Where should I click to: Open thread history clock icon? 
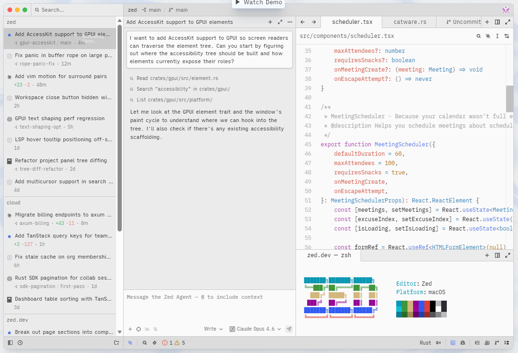pyautogui.click(x=20, y=343)
